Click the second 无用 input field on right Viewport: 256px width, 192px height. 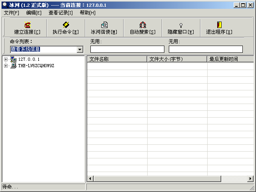pos(206,49)
